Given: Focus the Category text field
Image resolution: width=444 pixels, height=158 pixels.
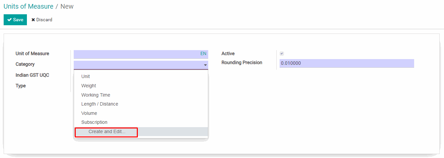Looking at the screenshot, I should (138, 65).
